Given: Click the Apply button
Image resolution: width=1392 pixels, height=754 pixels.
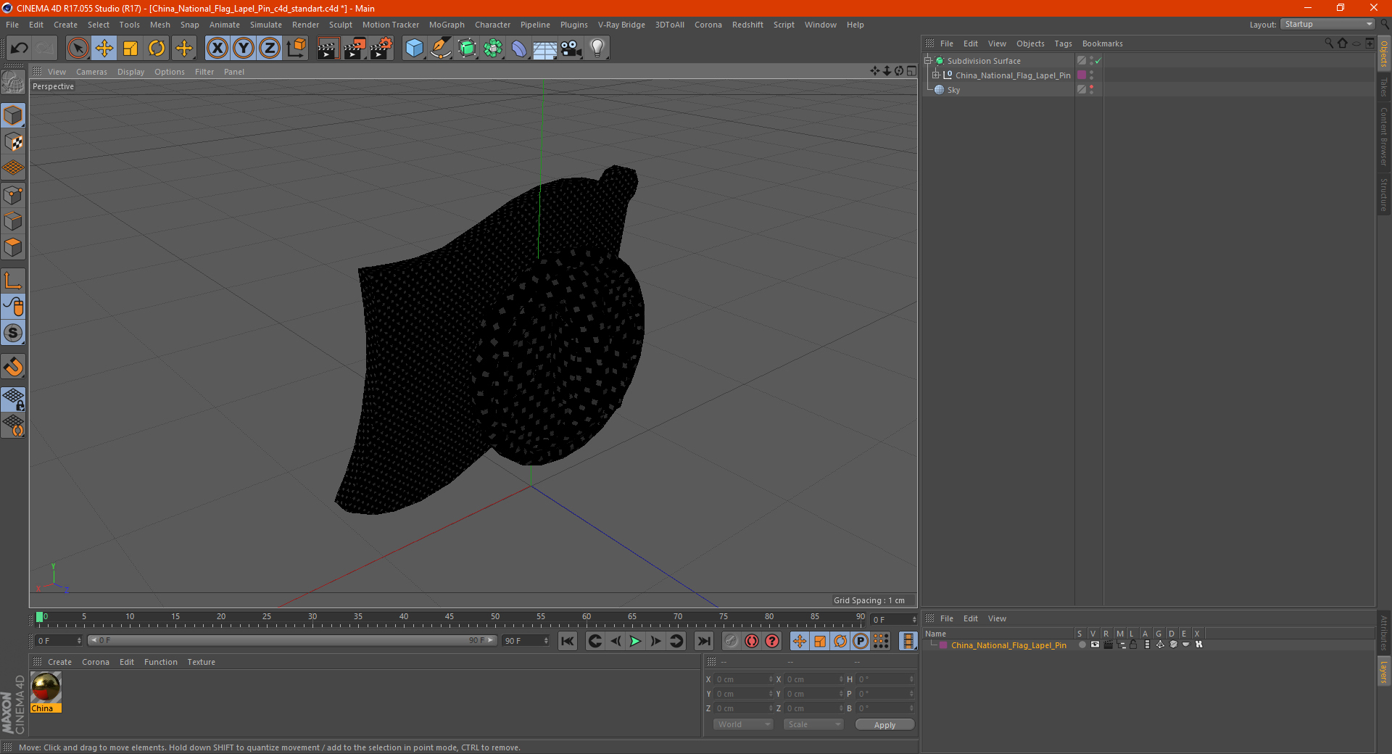Looking at the screenshot, I should pyautogui.click(x=884, y=724).
